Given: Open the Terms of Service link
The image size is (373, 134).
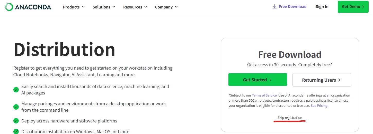Looking at the screenshot, I should click(264, 95).
